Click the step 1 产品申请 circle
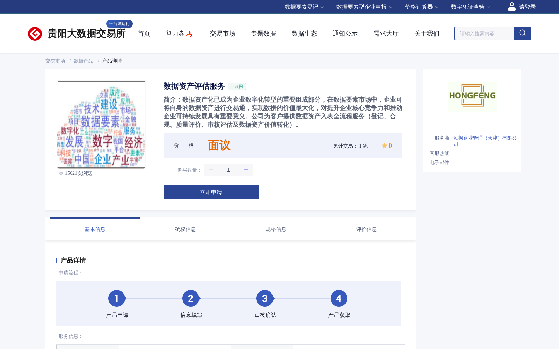 click(117, 298)
